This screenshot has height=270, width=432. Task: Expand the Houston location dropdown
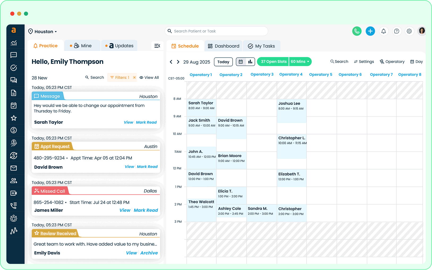tap(43, 32)
